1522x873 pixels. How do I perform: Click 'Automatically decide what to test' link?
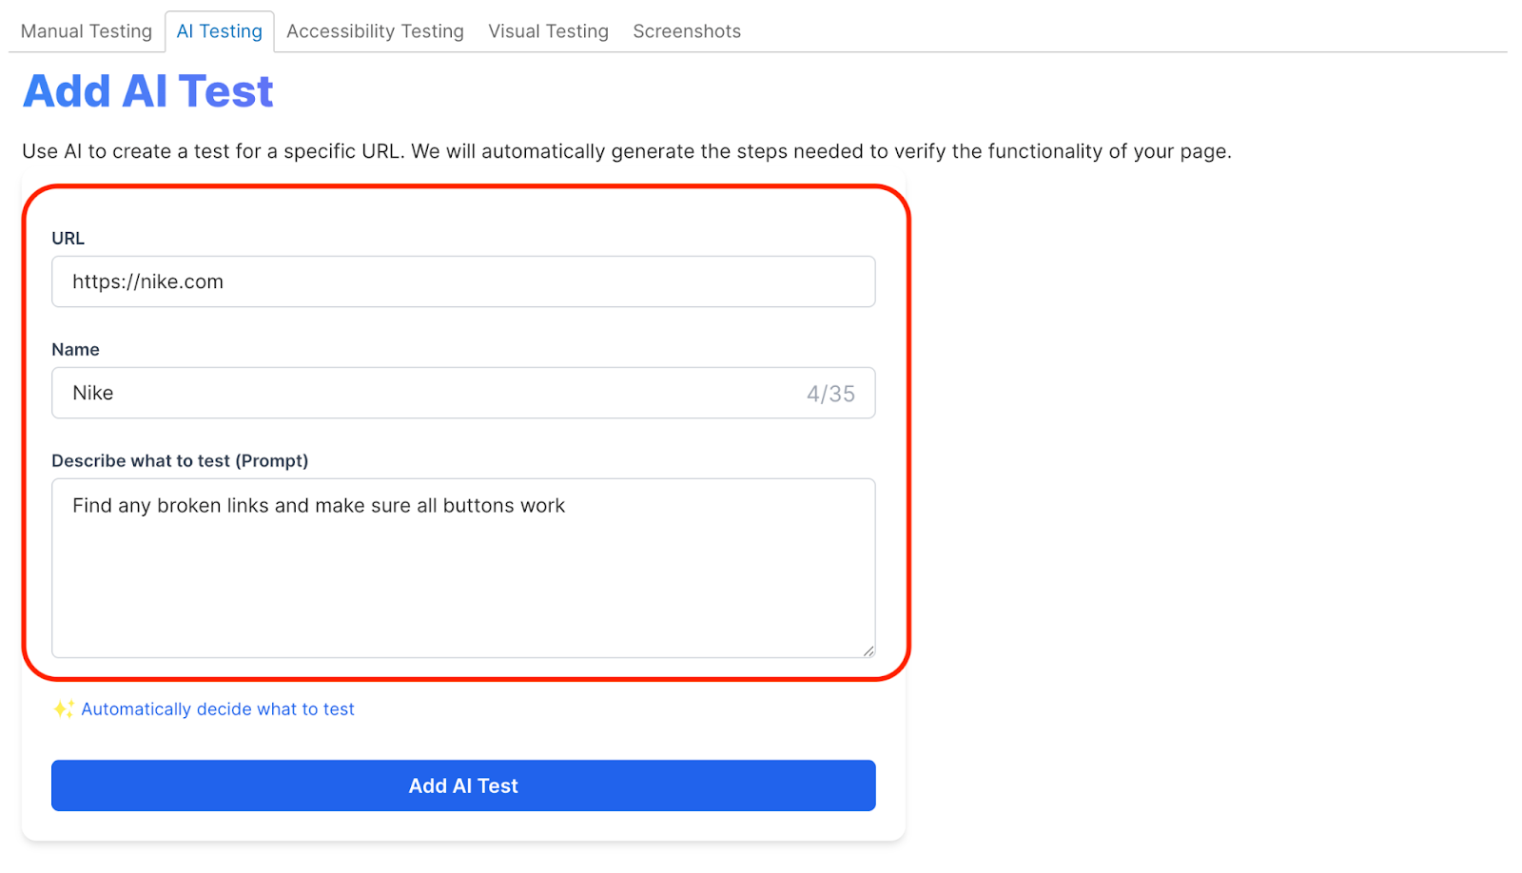pos(218,709)
